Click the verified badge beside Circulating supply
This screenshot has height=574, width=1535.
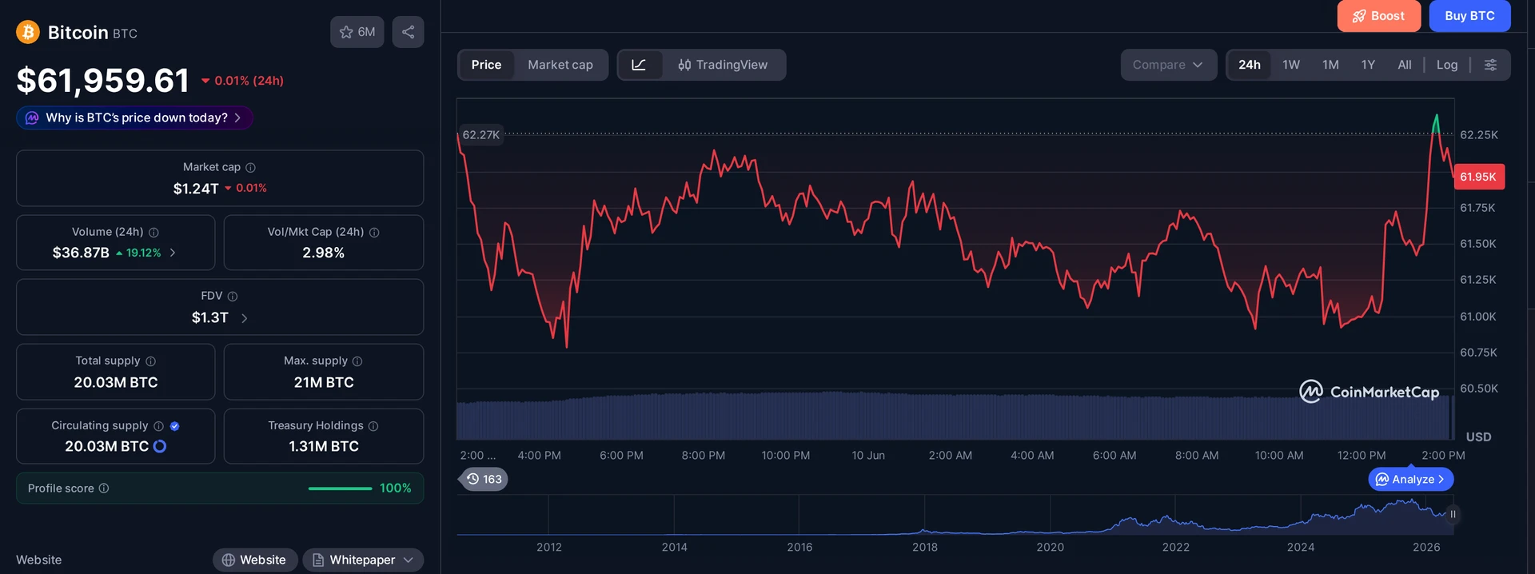[174, 426]
